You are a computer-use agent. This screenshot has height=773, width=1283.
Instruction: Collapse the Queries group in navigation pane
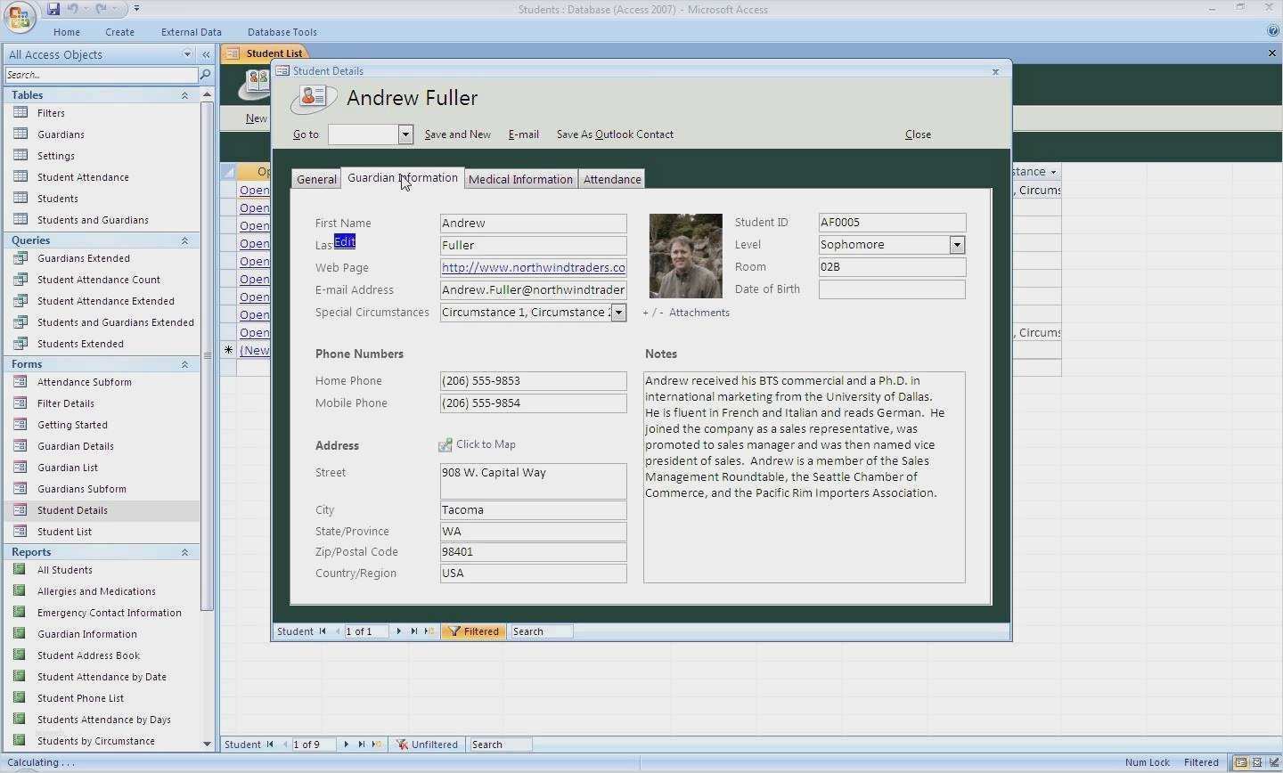point(184,240)
